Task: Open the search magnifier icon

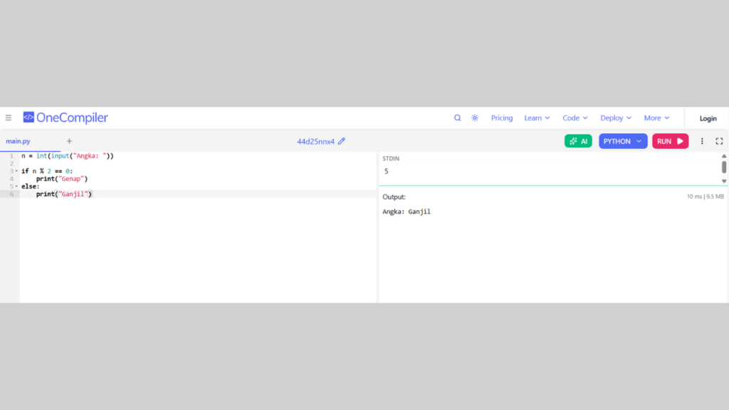Action: point(458,118)
